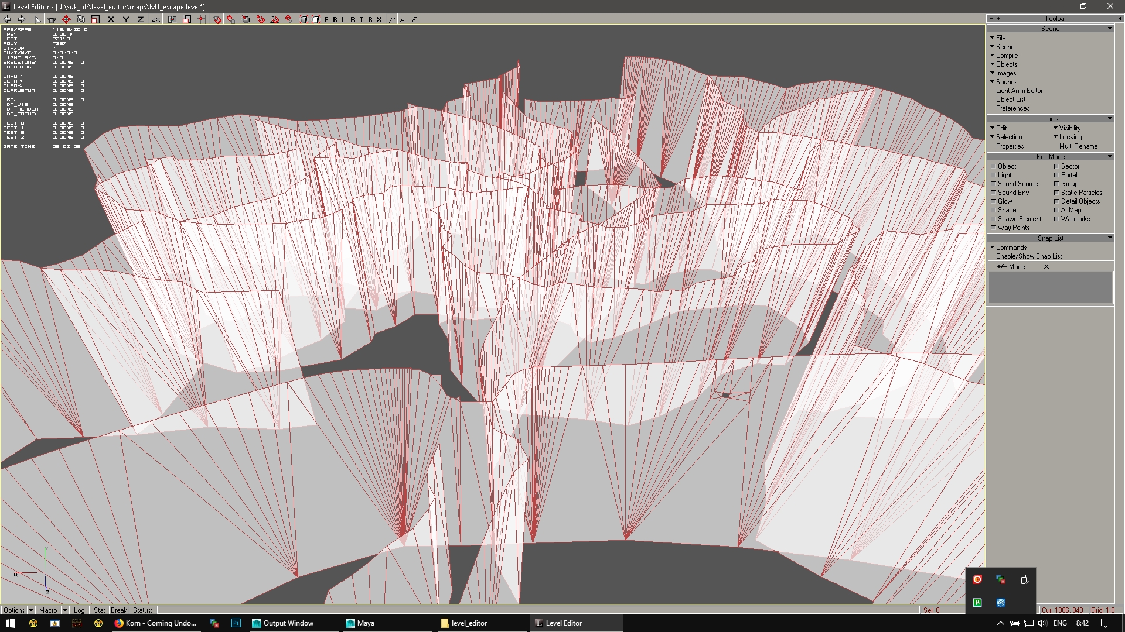Switch to Front view with F button
This screenshot has width=1125, height=632.
(326, 19)
